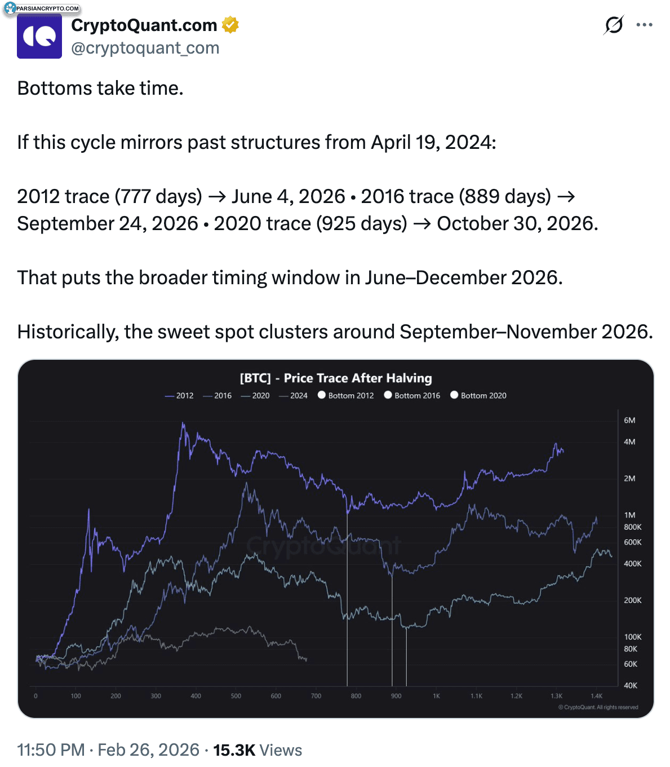Screen dimensions: 670x767
Task: Click the tweet timestamp 11:50 PM Feb 26, 2026
Action: click(108, 750)
